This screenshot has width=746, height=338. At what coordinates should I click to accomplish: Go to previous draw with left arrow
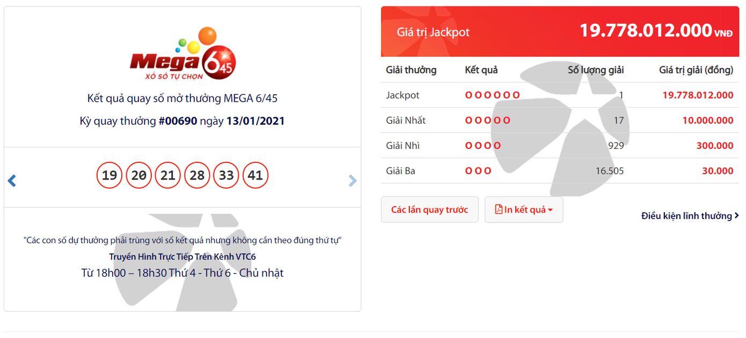click(12, 181)
